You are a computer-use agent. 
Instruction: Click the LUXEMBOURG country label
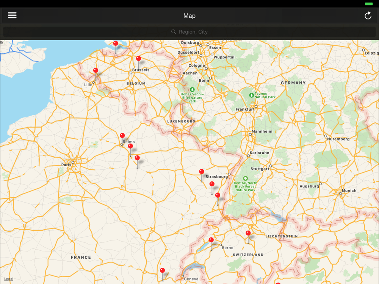tap(181, 121)
